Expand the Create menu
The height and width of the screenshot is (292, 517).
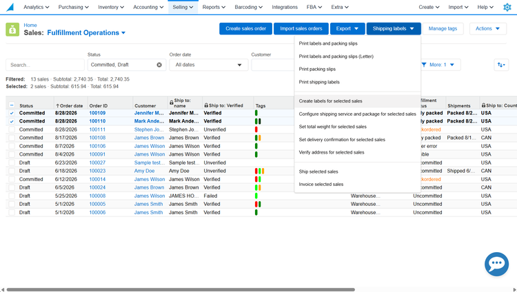point(429,7)
